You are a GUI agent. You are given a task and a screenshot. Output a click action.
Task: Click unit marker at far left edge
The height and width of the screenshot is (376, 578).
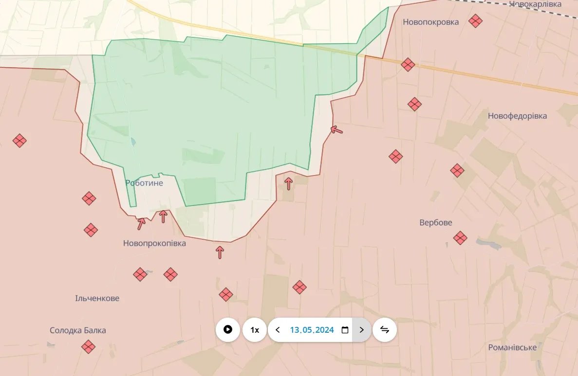coord(19,141)
